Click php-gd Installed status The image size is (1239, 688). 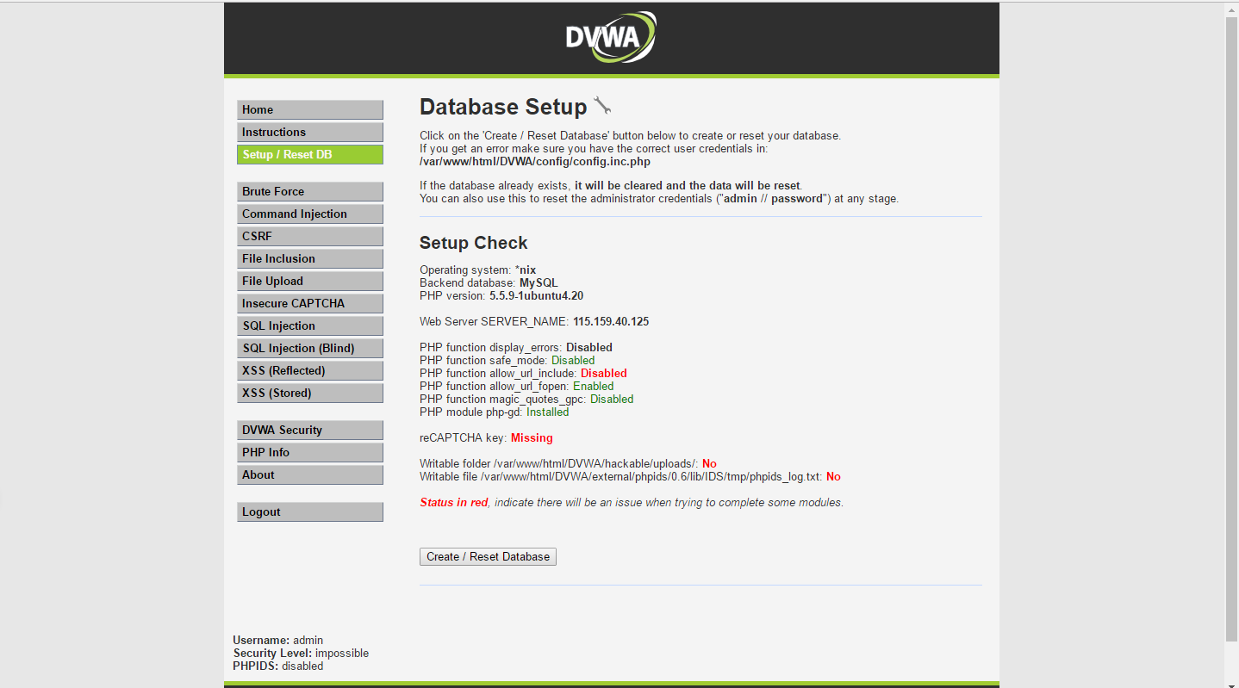pos(548,412)
